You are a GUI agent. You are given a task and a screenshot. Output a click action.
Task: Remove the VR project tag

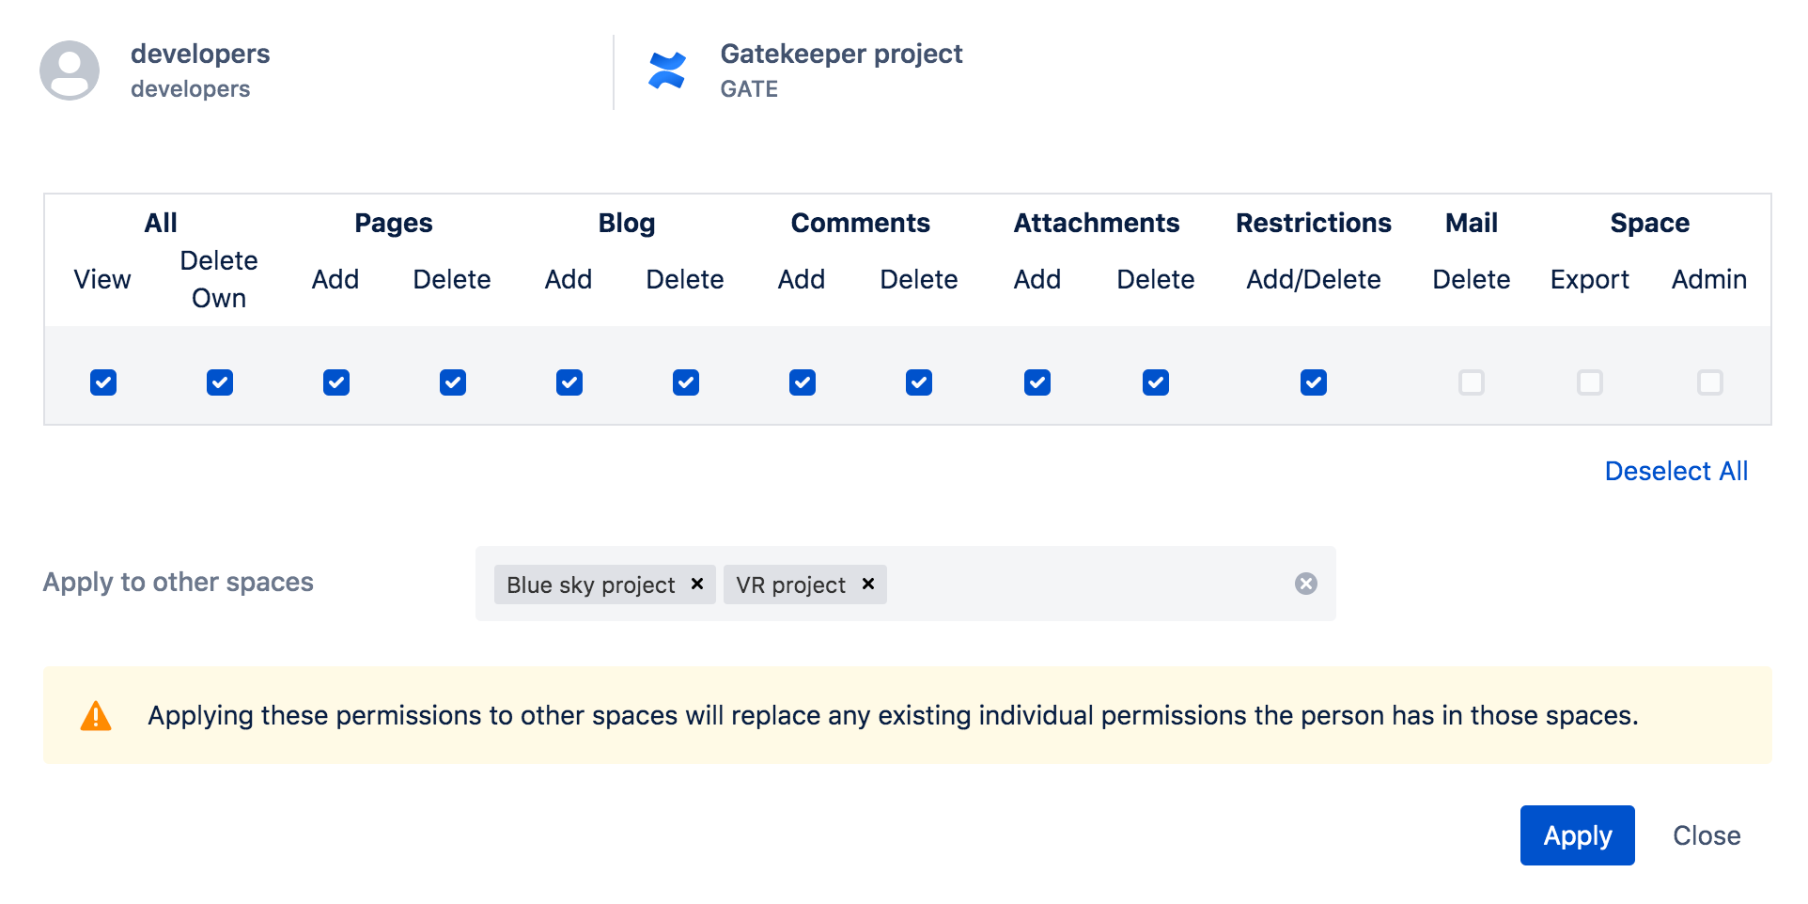point(868,584)
